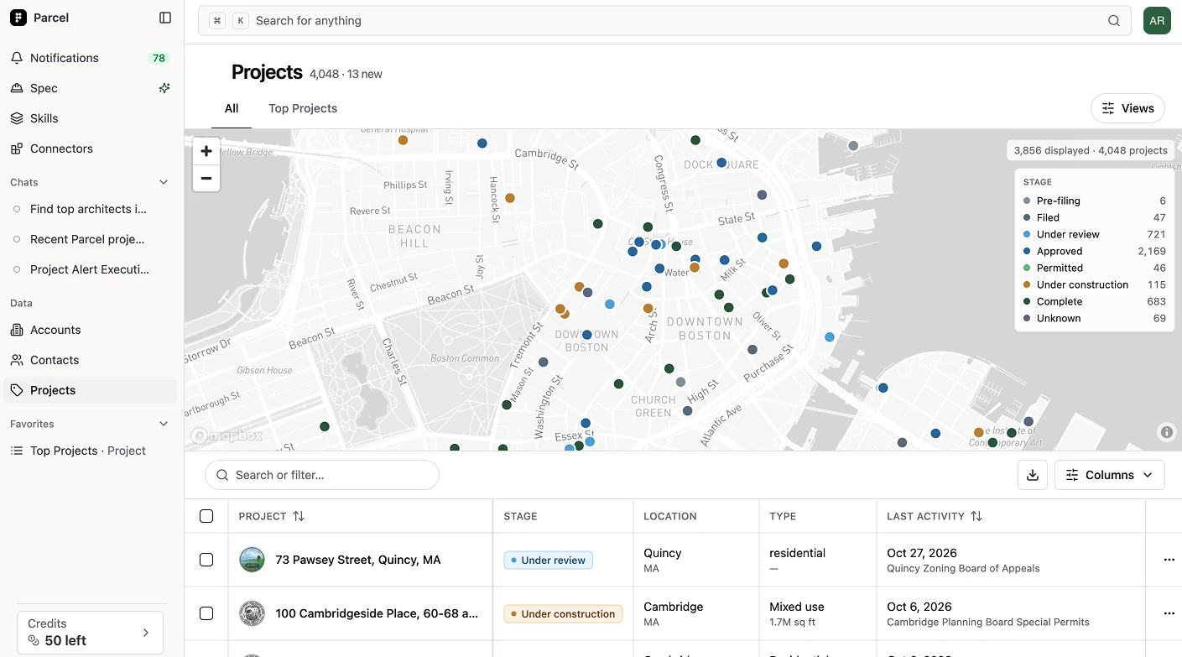Expand the Credits 50 left panel
The width and height of the screenshot is (1182, 657).
pyautogui.click(x=90, y=633)
